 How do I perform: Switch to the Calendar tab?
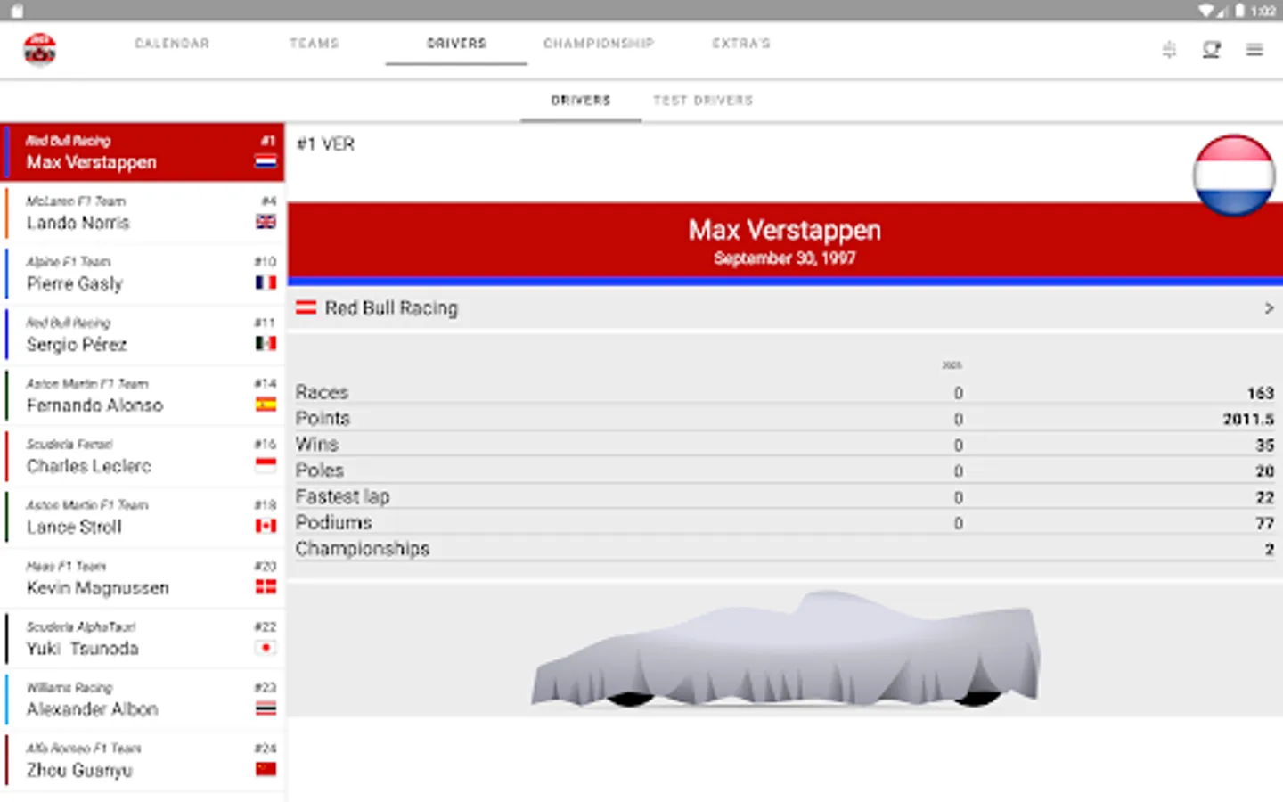coord(172,43)
